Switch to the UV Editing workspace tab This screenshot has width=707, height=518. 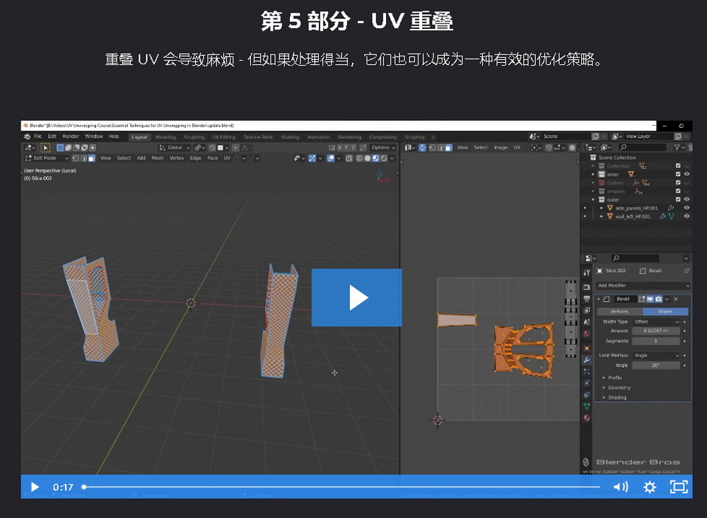coord(223,137)
